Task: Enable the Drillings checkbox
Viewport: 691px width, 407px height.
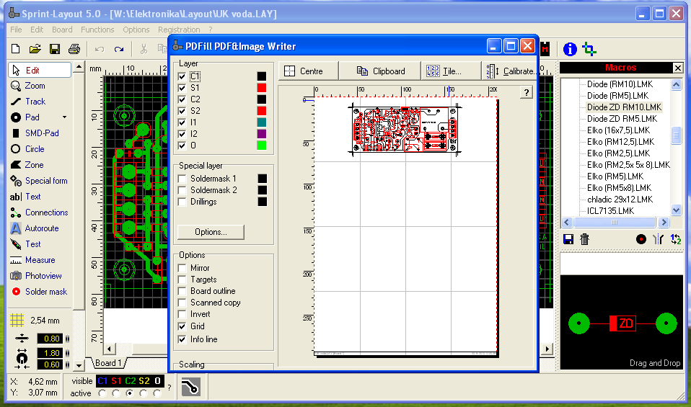Action: [x=182, y=202]
